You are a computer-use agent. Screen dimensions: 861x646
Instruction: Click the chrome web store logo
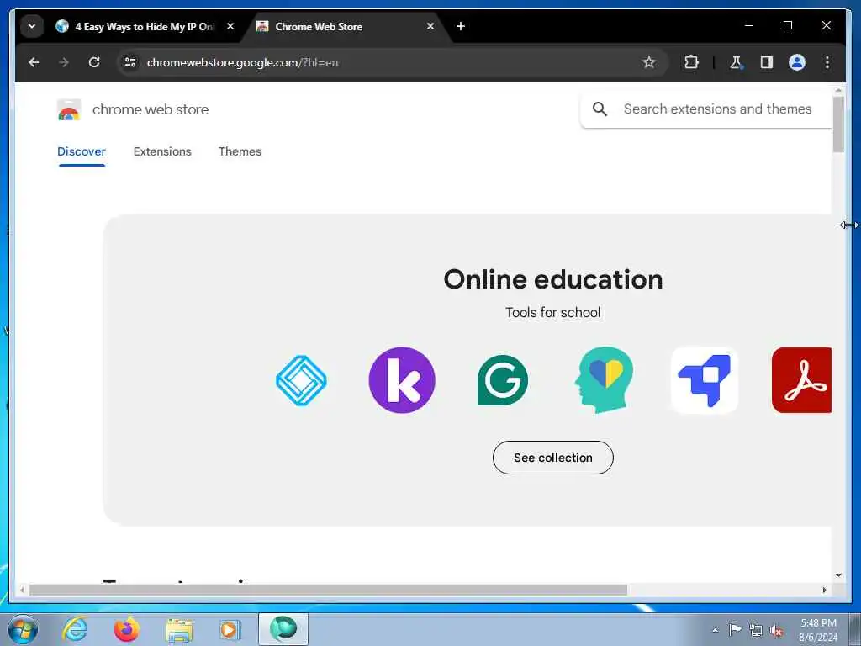(69, 109)
